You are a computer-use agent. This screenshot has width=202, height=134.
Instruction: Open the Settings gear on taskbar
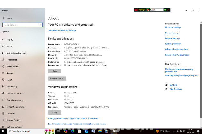114,131
